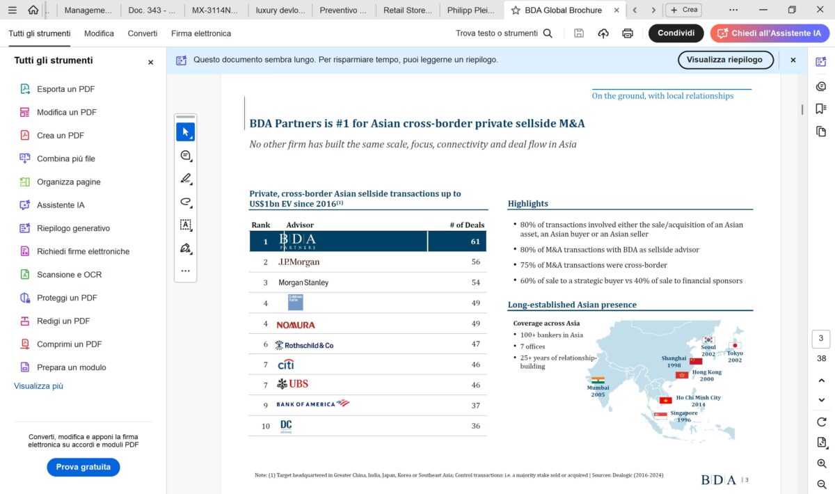
Task: Open the comment note tool
Action: pos(185,156)
